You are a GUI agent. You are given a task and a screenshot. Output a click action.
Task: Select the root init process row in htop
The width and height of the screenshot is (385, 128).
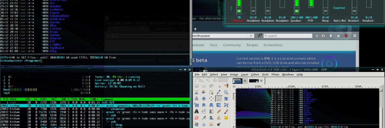click(x=95, y=102)
